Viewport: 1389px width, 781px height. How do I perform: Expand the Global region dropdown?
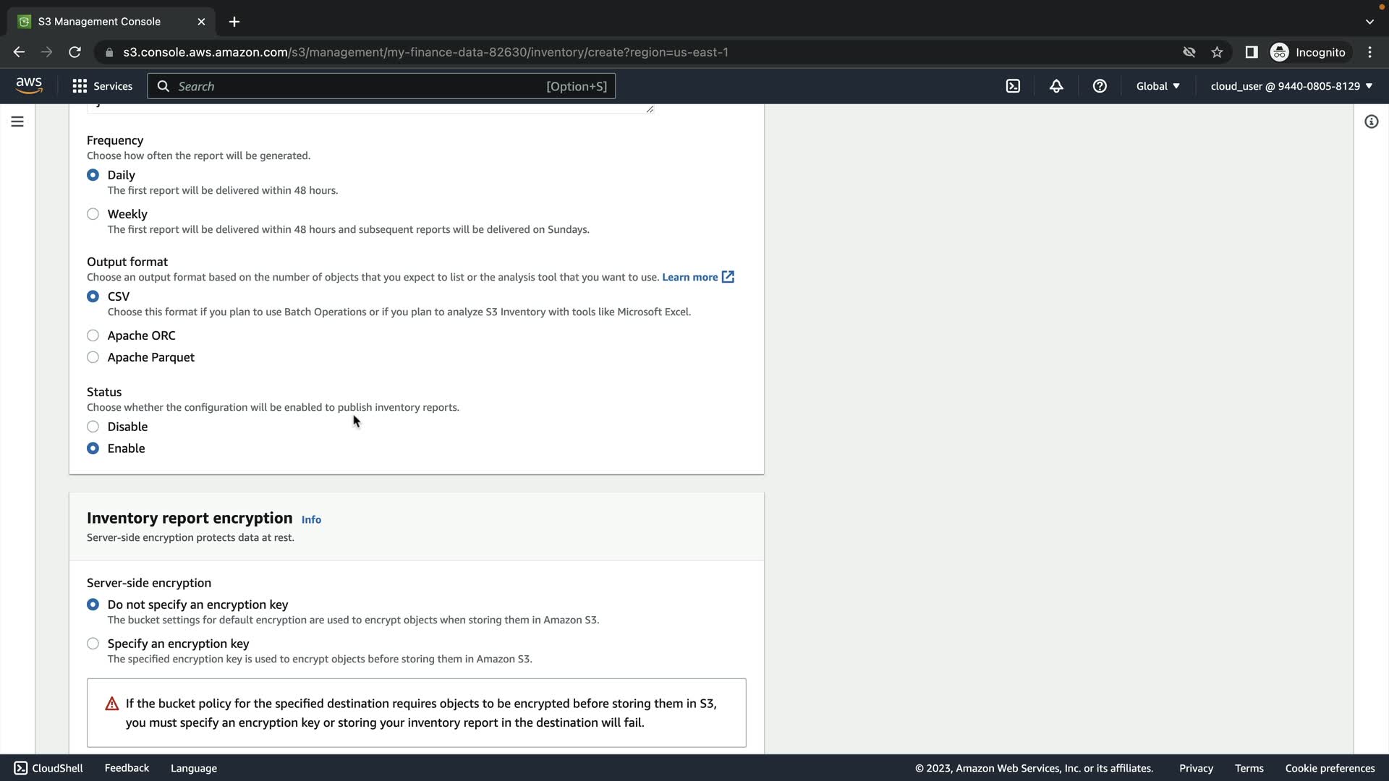point(1157,86)
